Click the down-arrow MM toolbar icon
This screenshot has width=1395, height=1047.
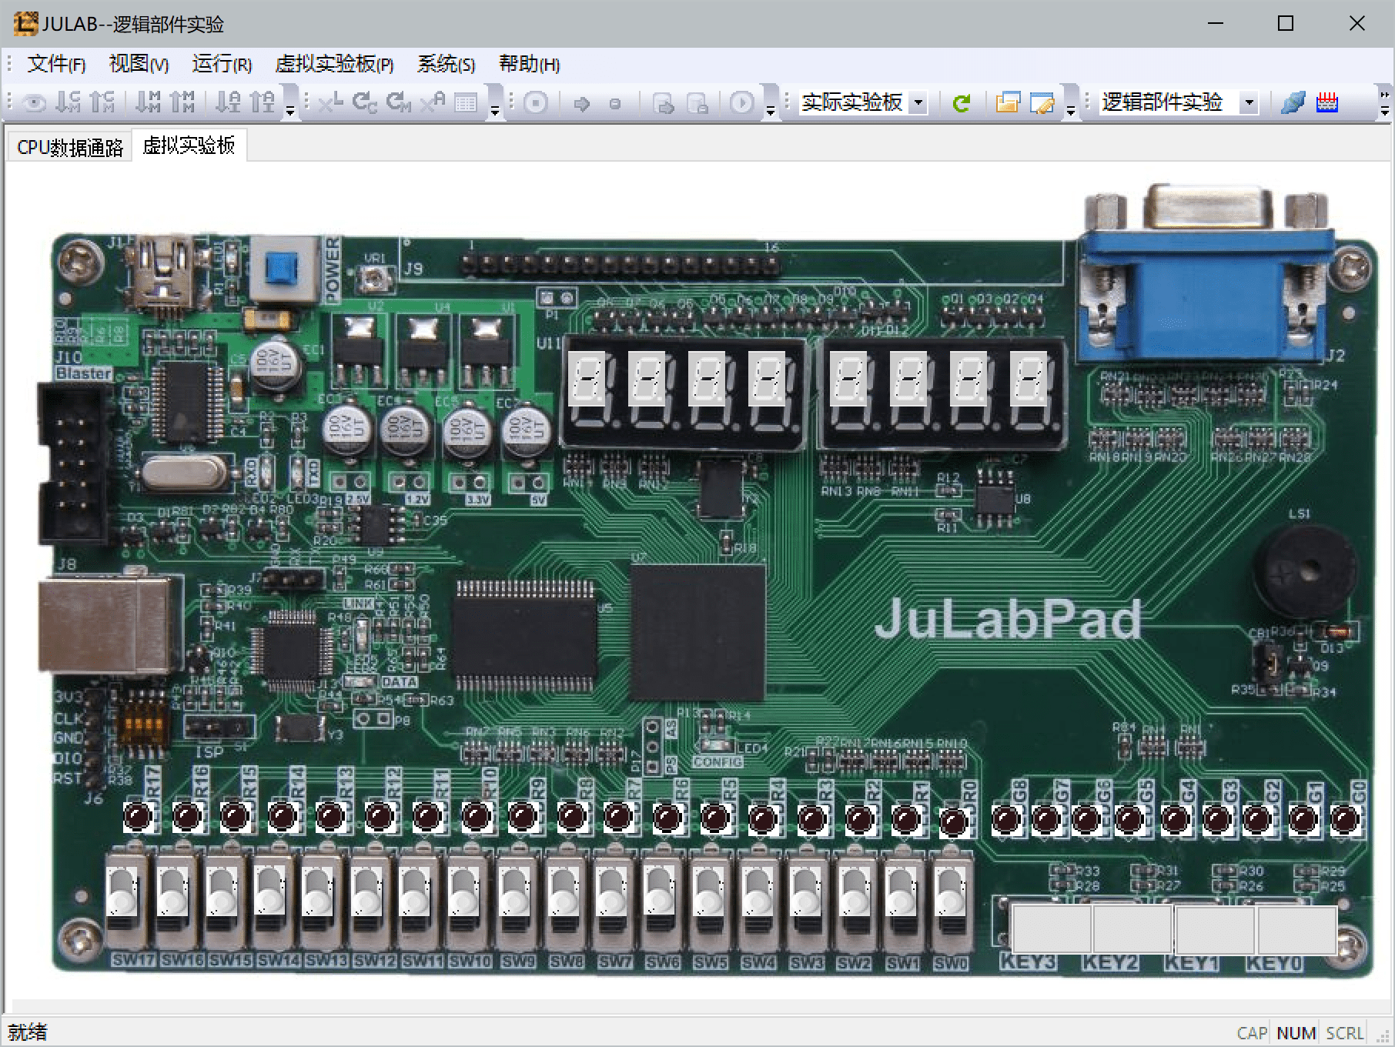[x=148, y=102]
